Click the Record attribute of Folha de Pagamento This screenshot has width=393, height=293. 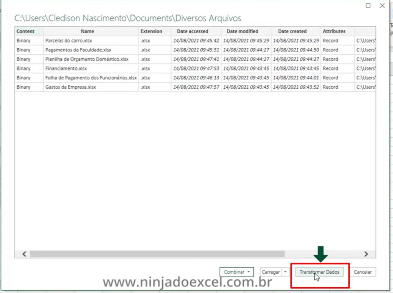332,77
